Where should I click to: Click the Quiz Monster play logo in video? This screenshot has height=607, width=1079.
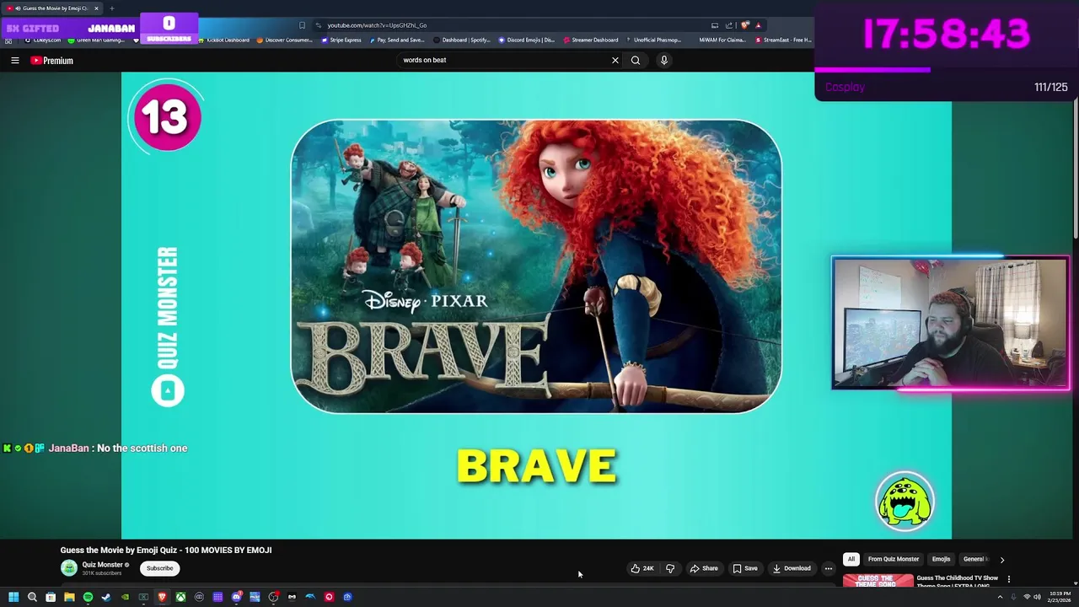tap(168, 390)
